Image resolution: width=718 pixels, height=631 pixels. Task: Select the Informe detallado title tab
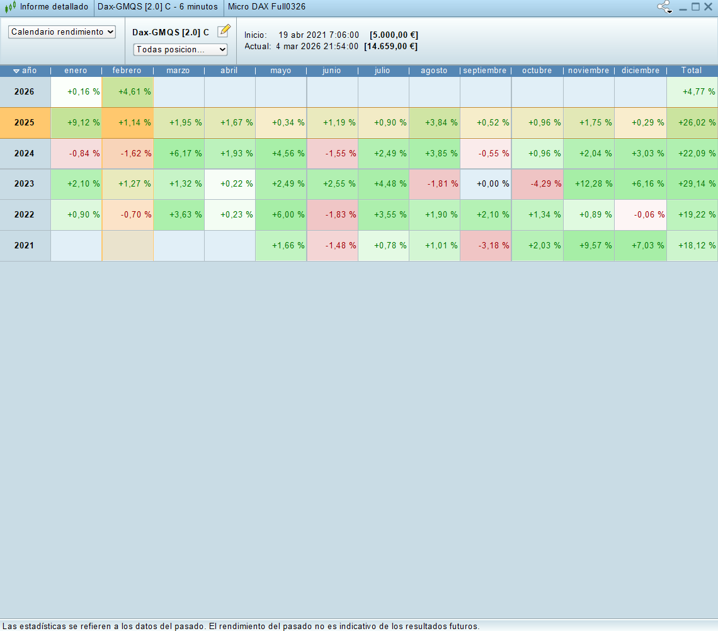pos(54,7)
